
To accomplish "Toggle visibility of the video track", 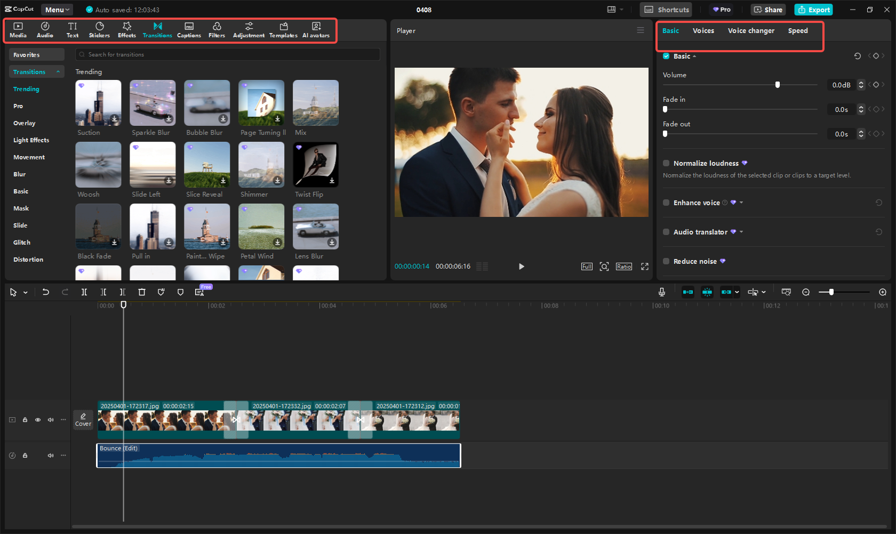I will pyautogui.click(x=38, y=419).
